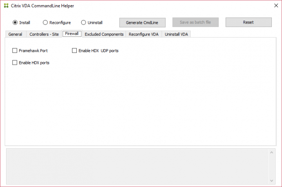Open the Reconfigure VDA tab
This screenshot has height=187, width=282.
pos(143,34)
